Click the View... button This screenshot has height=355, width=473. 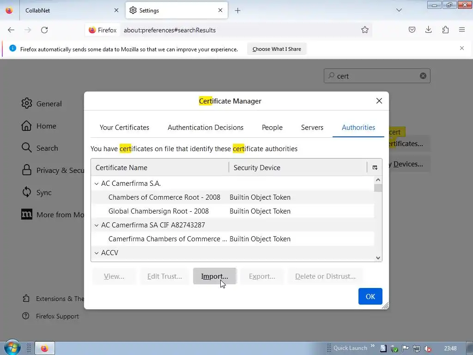[114, 276]
